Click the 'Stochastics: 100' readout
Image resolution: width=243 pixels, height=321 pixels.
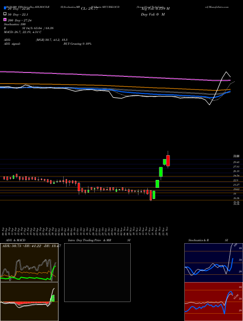(14, 24)
